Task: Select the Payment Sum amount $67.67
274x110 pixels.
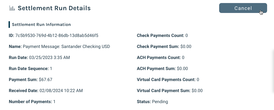Action: point(45,80)
